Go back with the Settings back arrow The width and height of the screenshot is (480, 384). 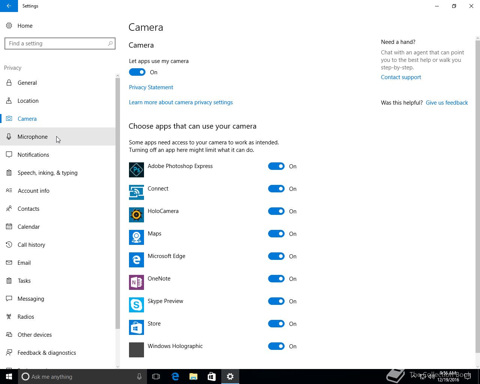coord(9,6)
